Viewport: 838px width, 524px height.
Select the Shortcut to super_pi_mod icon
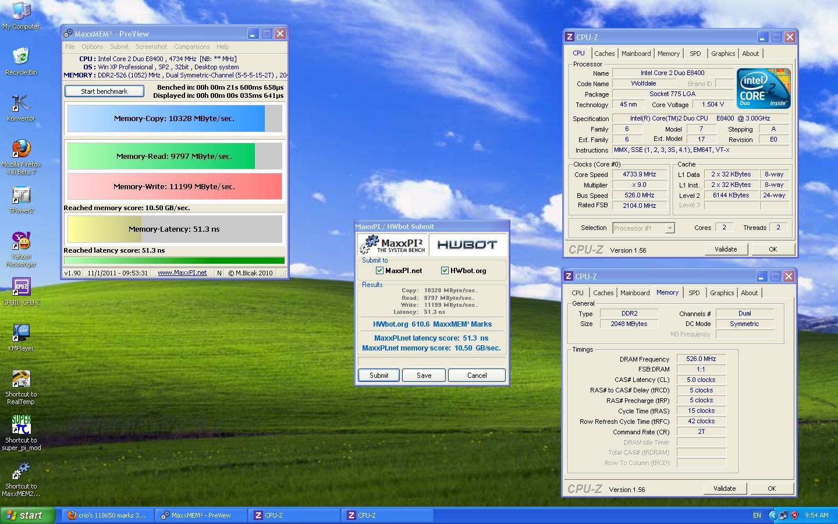(x=21, y=433)
